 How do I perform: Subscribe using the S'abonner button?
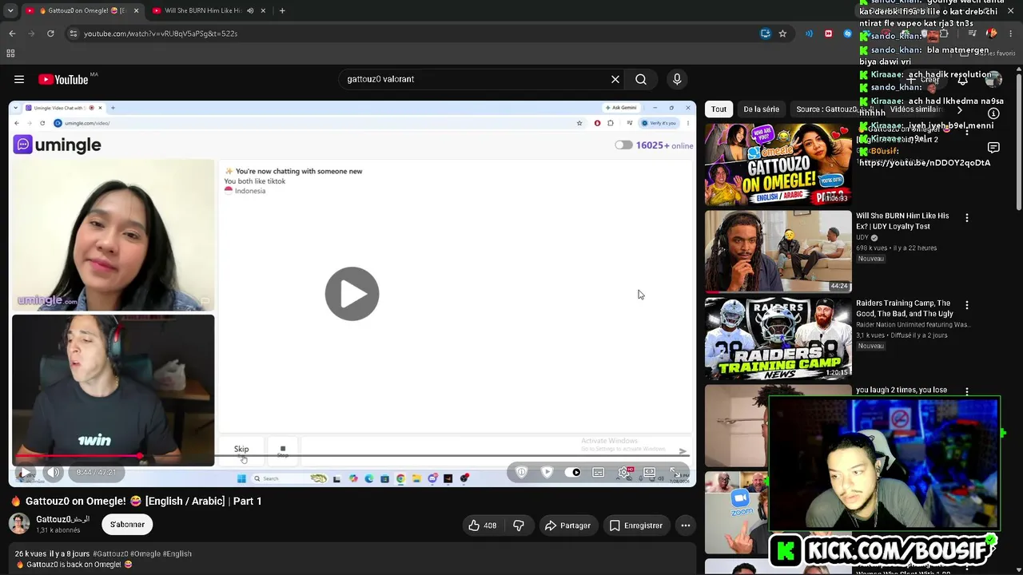(x=127, y=525)
